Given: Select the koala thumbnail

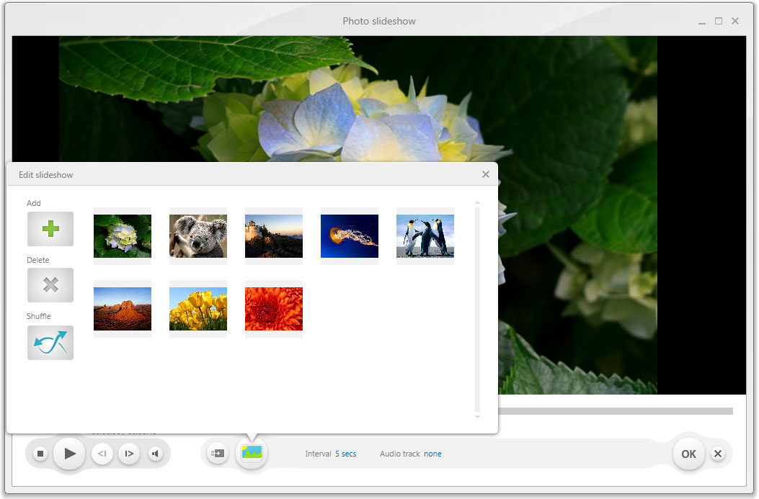Looking at the screenshot, I should coord(198,236).
